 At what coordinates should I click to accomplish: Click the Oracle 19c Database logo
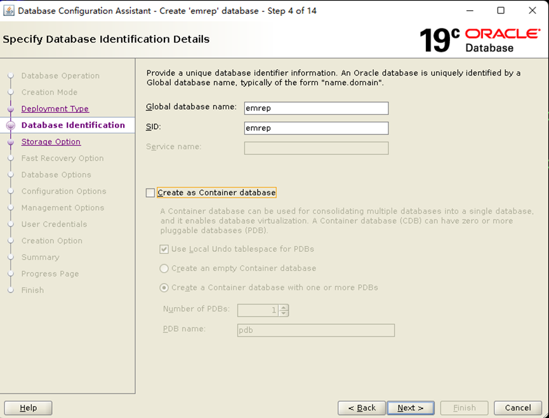coord(480,40)
